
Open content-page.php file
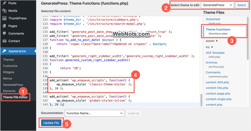pyautogui.click(x=218, y=93)
